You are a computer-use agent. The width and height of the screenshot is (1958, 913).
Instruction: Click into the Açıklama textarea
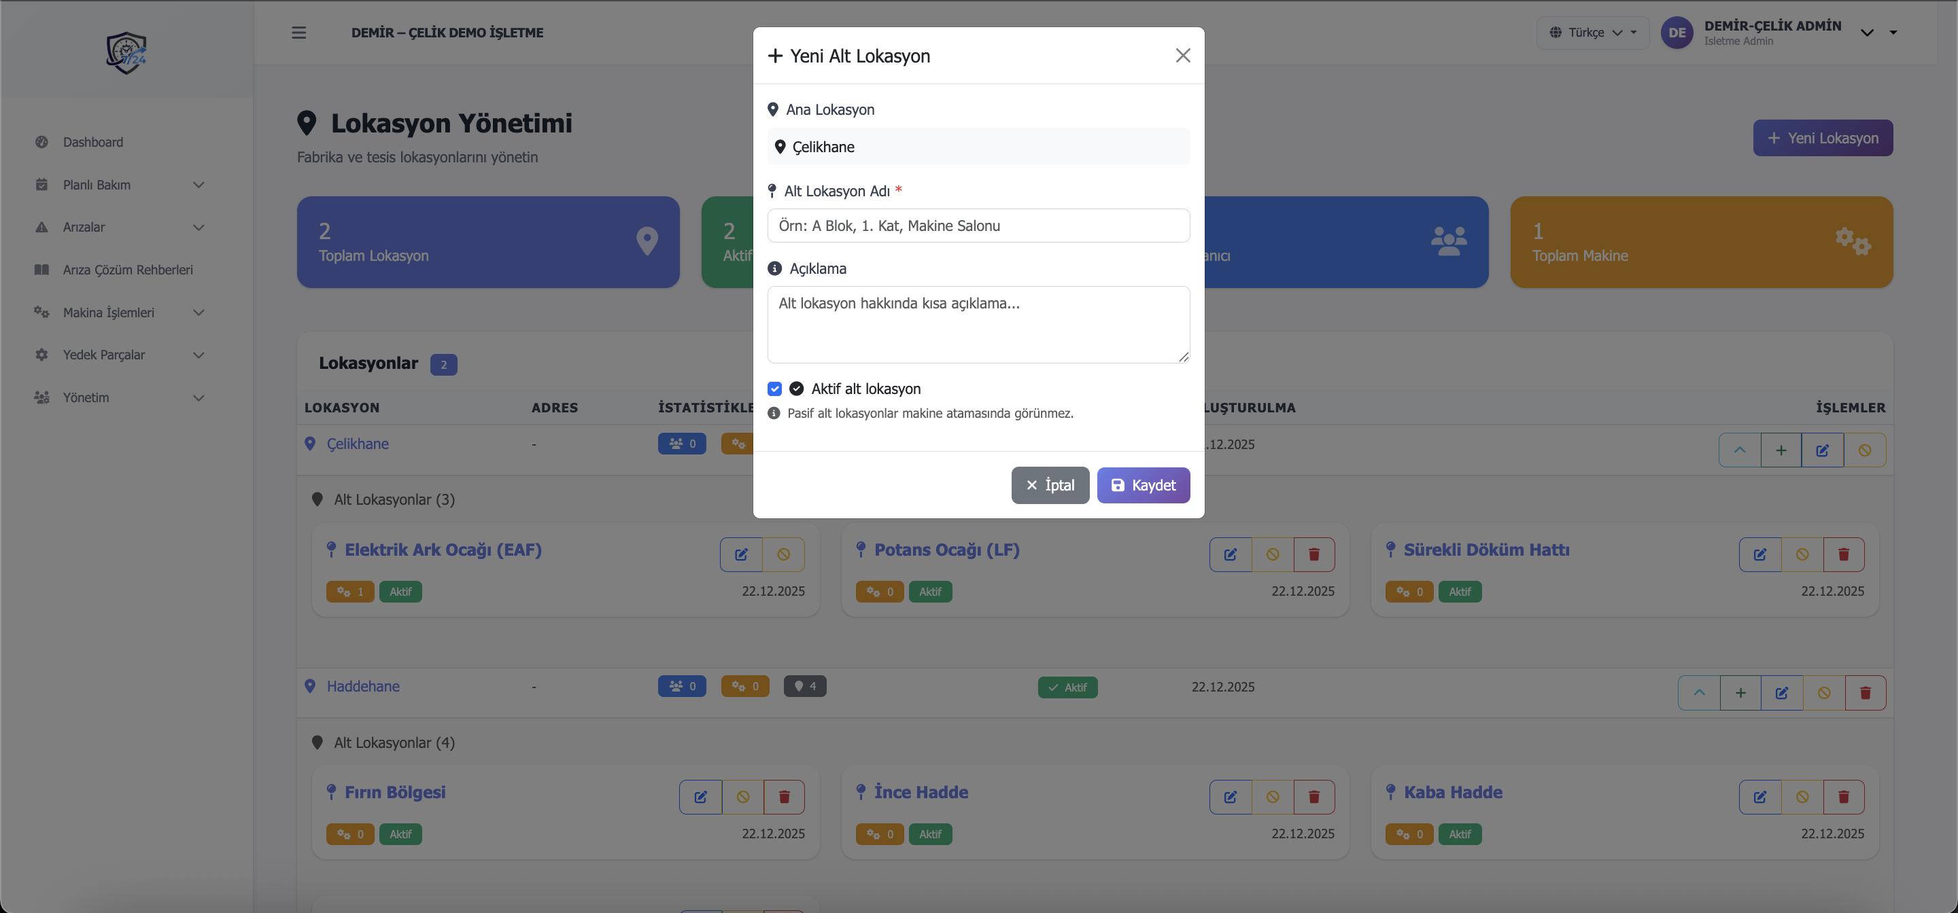978,324
